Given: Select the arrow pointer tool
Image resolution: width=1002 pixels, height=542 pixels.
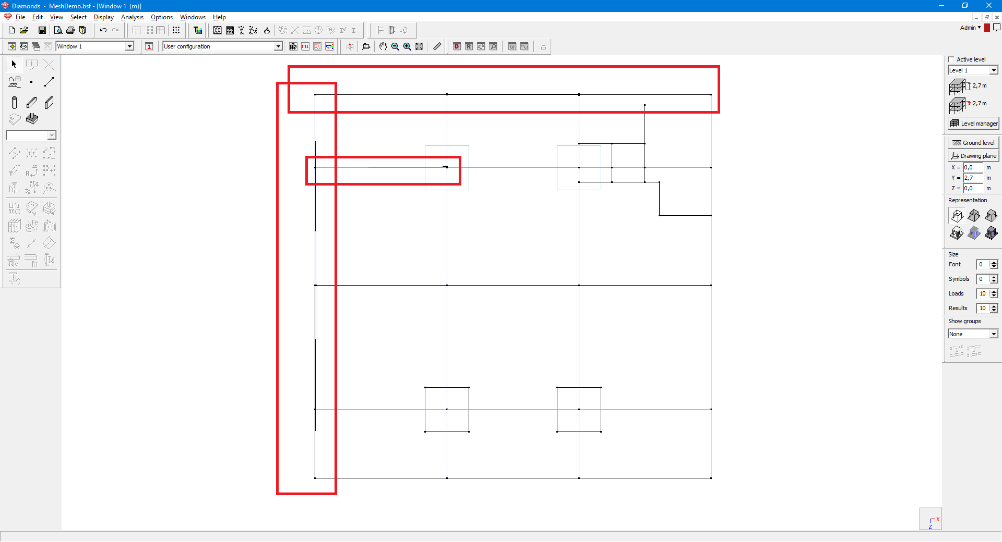Looking at the screenshot, I should 14,64.
